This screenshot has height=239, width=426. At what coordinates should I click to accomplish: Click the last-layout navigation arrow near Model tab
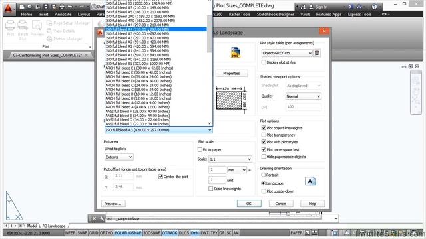pyautogui.click(x=21, y=226)
